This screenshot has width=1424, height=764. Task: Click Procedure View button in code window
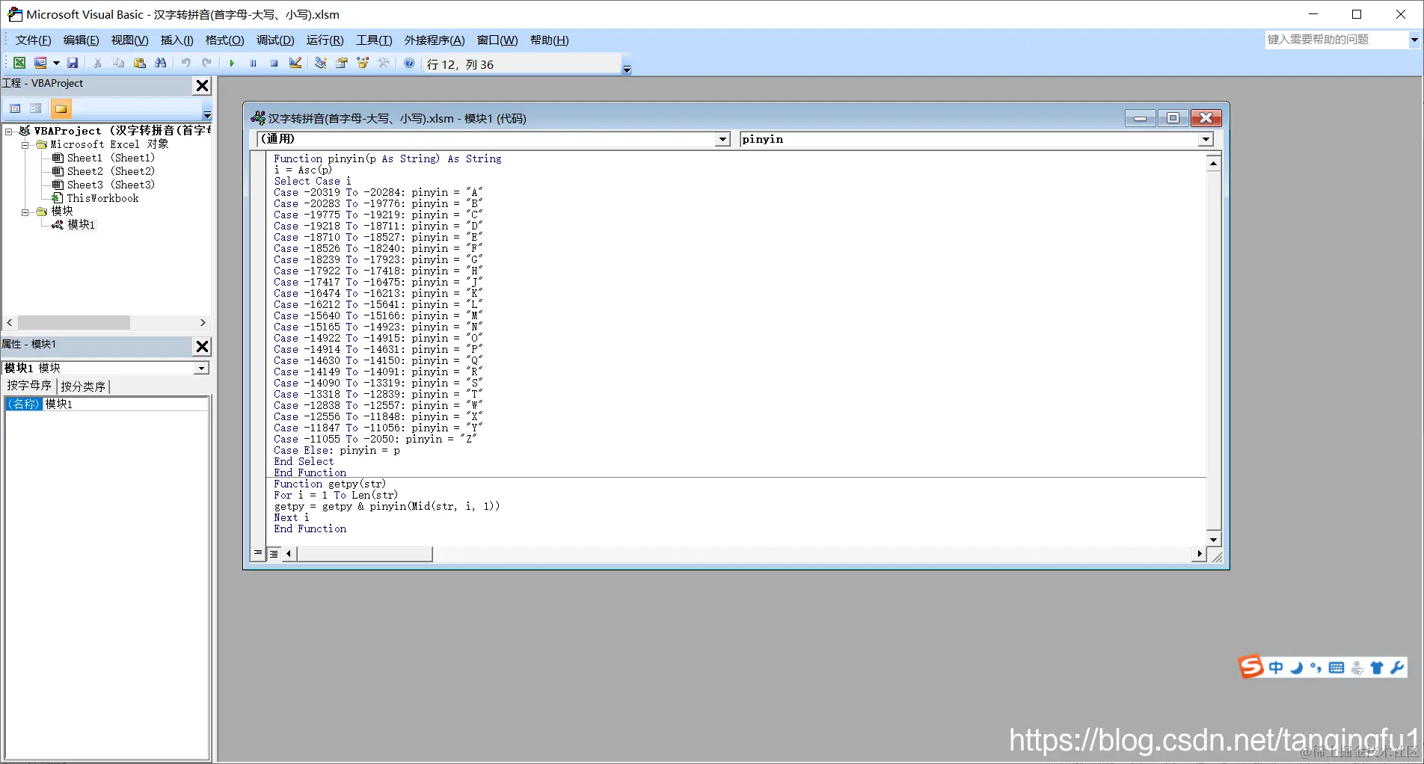point(258,554)
